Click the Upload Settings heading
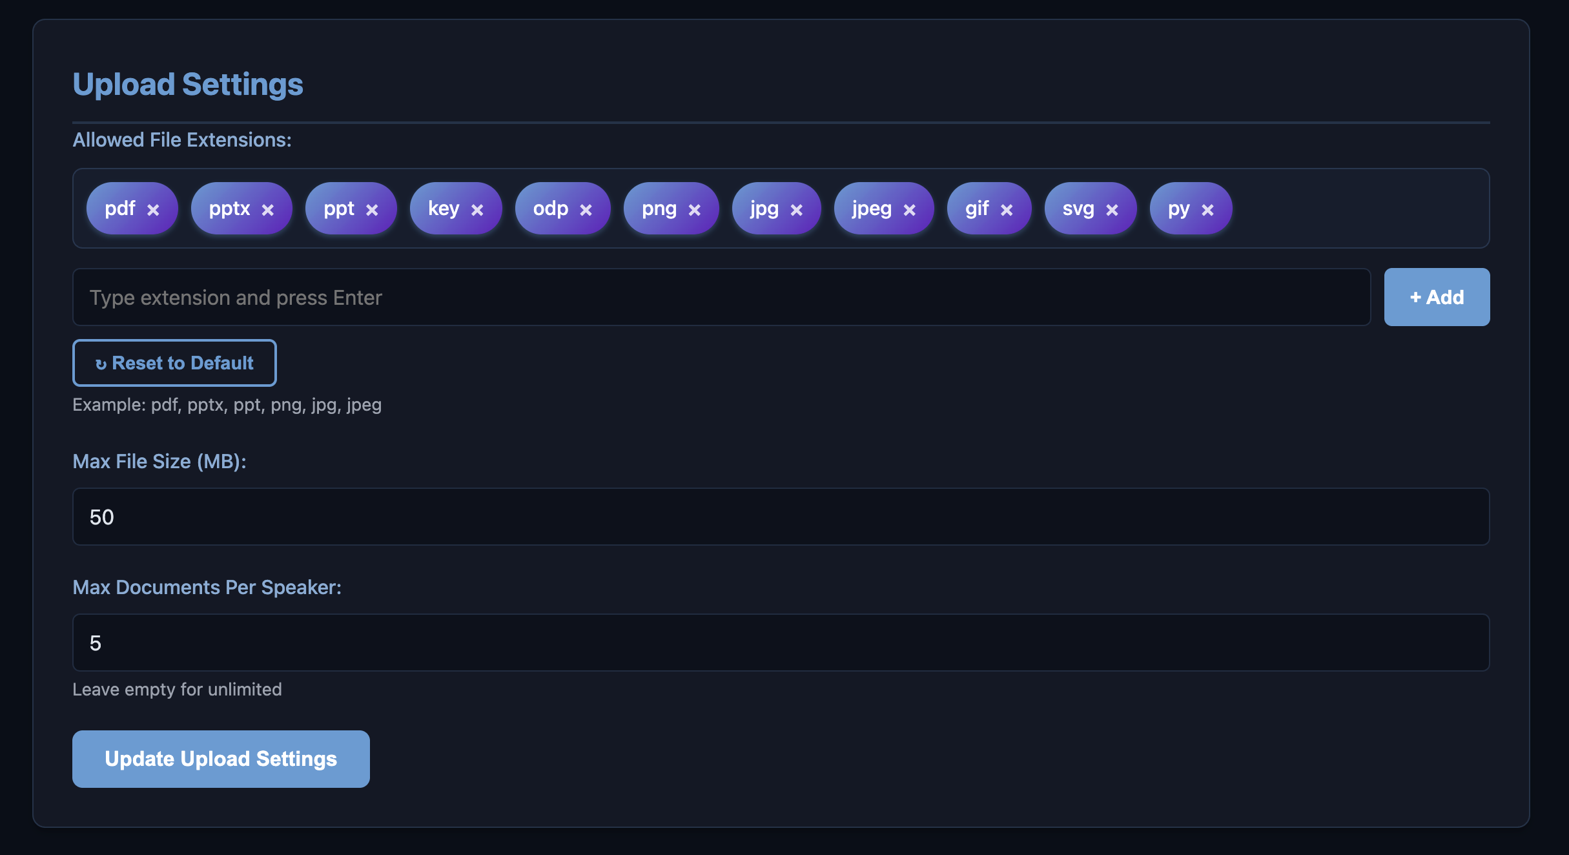 (x=188, y=83)
